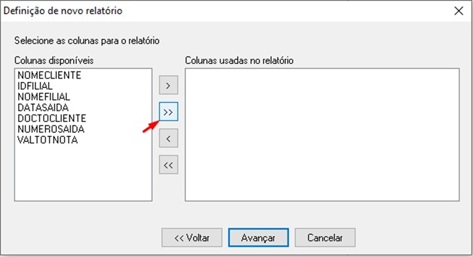
Task: Select the VALTOTNOTA column item
Action: coord(47,140)
